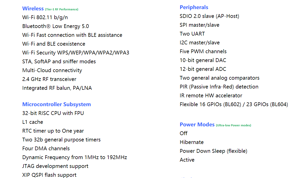The width and height of the screenshot is (297, 178).
Task: Click 'Wi-Fi Fast connection with BLE assistance'
Action: point(72,35)
